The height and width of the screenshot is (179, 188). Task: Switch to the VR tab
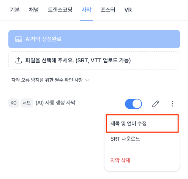click(128, 10)
